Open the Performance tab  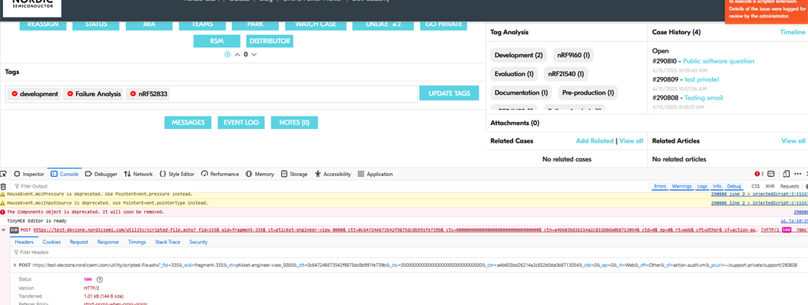tap(220, 174)
